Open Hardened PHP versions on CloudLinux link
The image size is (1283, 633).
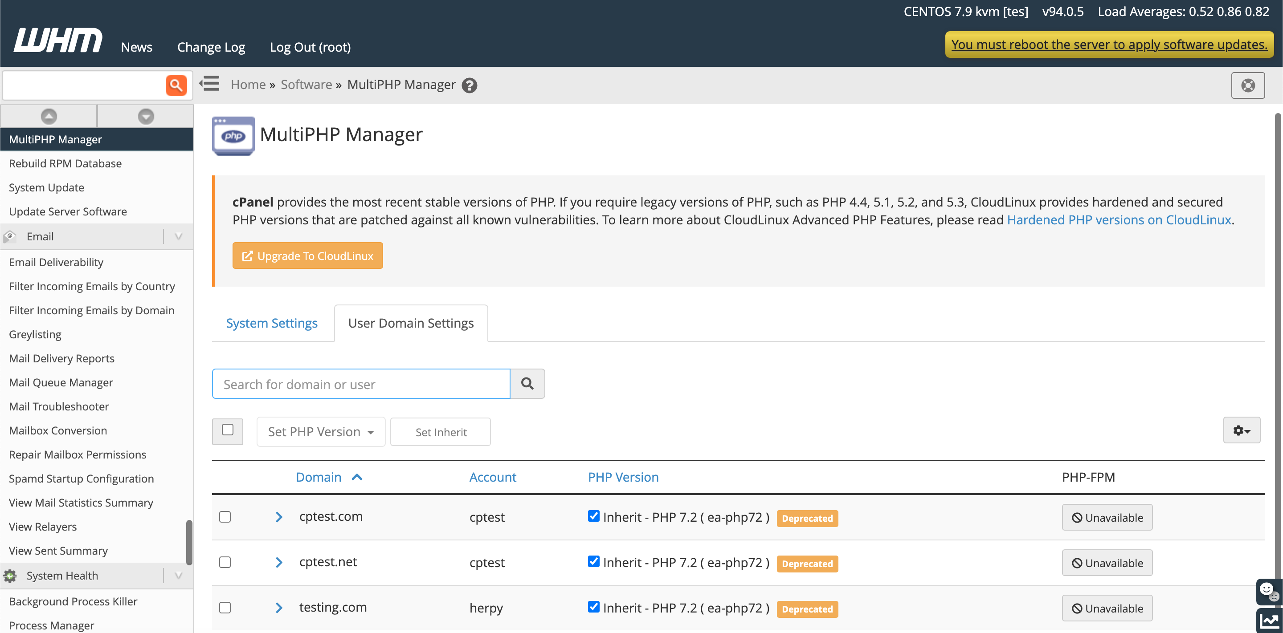[x=1119, y=219]
